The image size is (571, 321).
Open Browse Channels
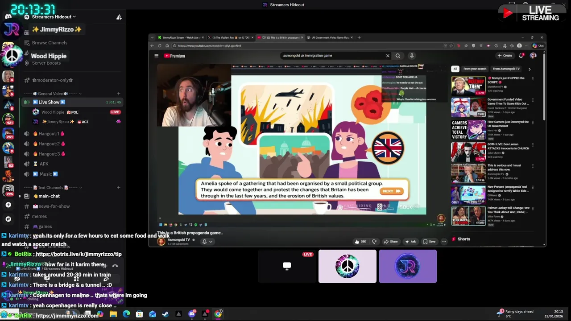click(x=50, y=43)
